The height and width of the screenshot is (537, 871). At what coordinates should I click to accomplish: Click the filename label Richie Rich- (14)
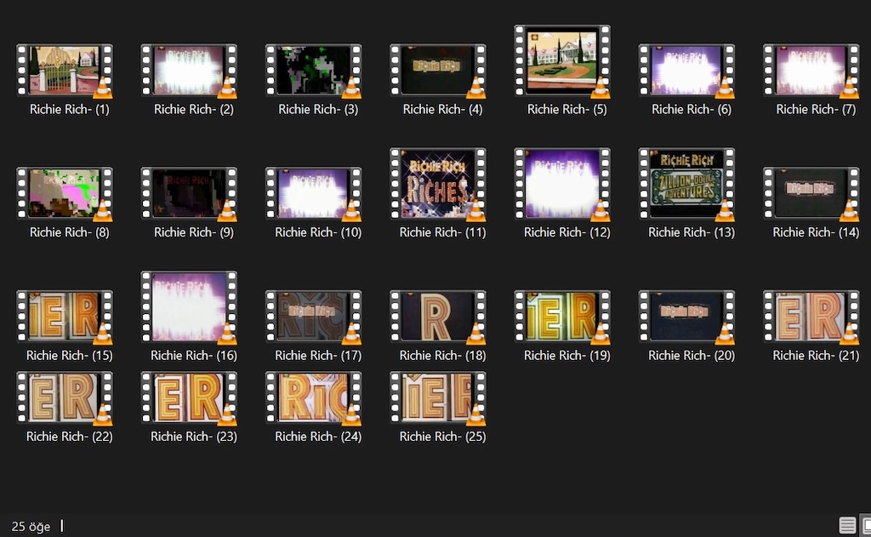(x=816, y=232)
